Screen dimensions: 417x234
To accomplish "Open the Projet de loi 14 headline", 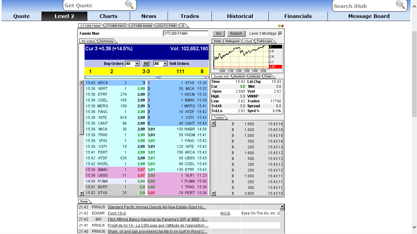I will (x=158, y=225).
